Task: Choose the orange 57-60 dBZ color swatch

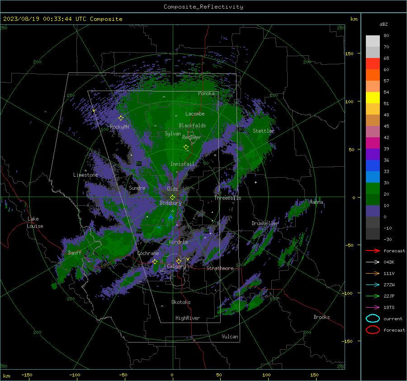Action: 373,75
